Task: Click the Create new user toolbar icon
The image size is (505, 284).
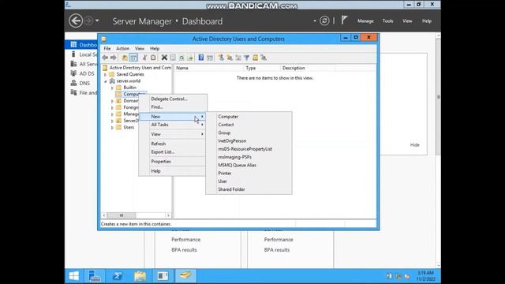Action: [221, 58]
